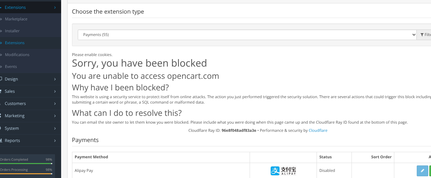Collapse the top Extensions sidebar header
The width and height of the screenshot is (431, 178).
[31, 7]
